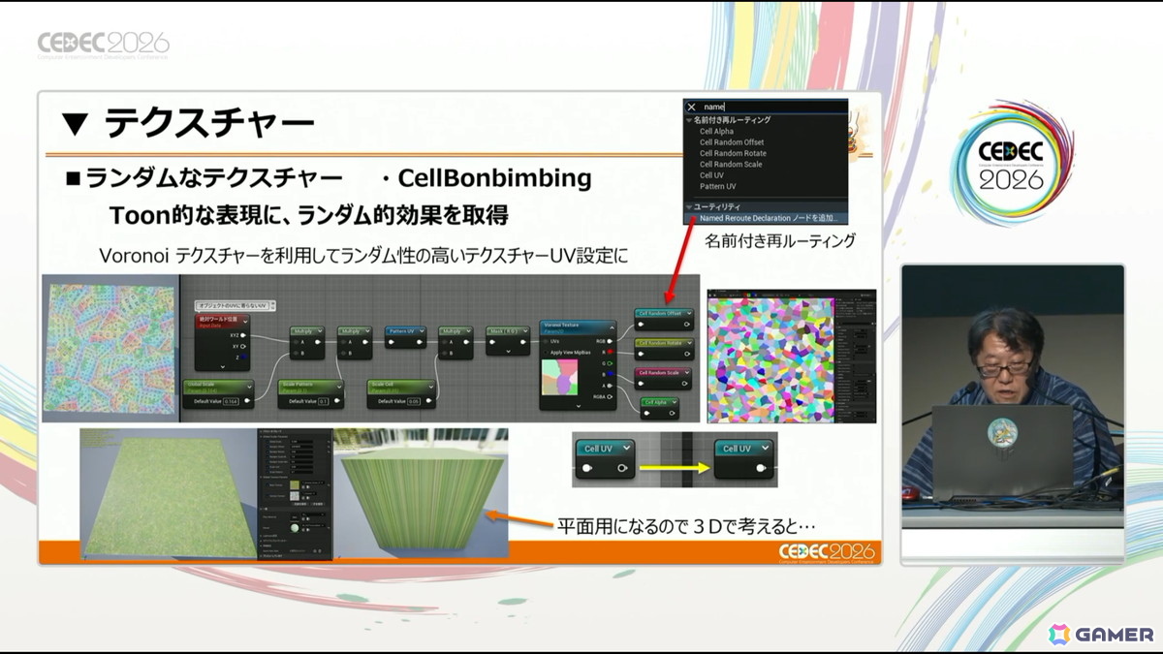Open the Cell Random Offset reroute node's chevron

689,313
